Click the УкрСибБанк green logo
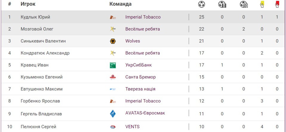Image resolution: width=286 pixels, height=132 pixels. (x=113, y=65)
